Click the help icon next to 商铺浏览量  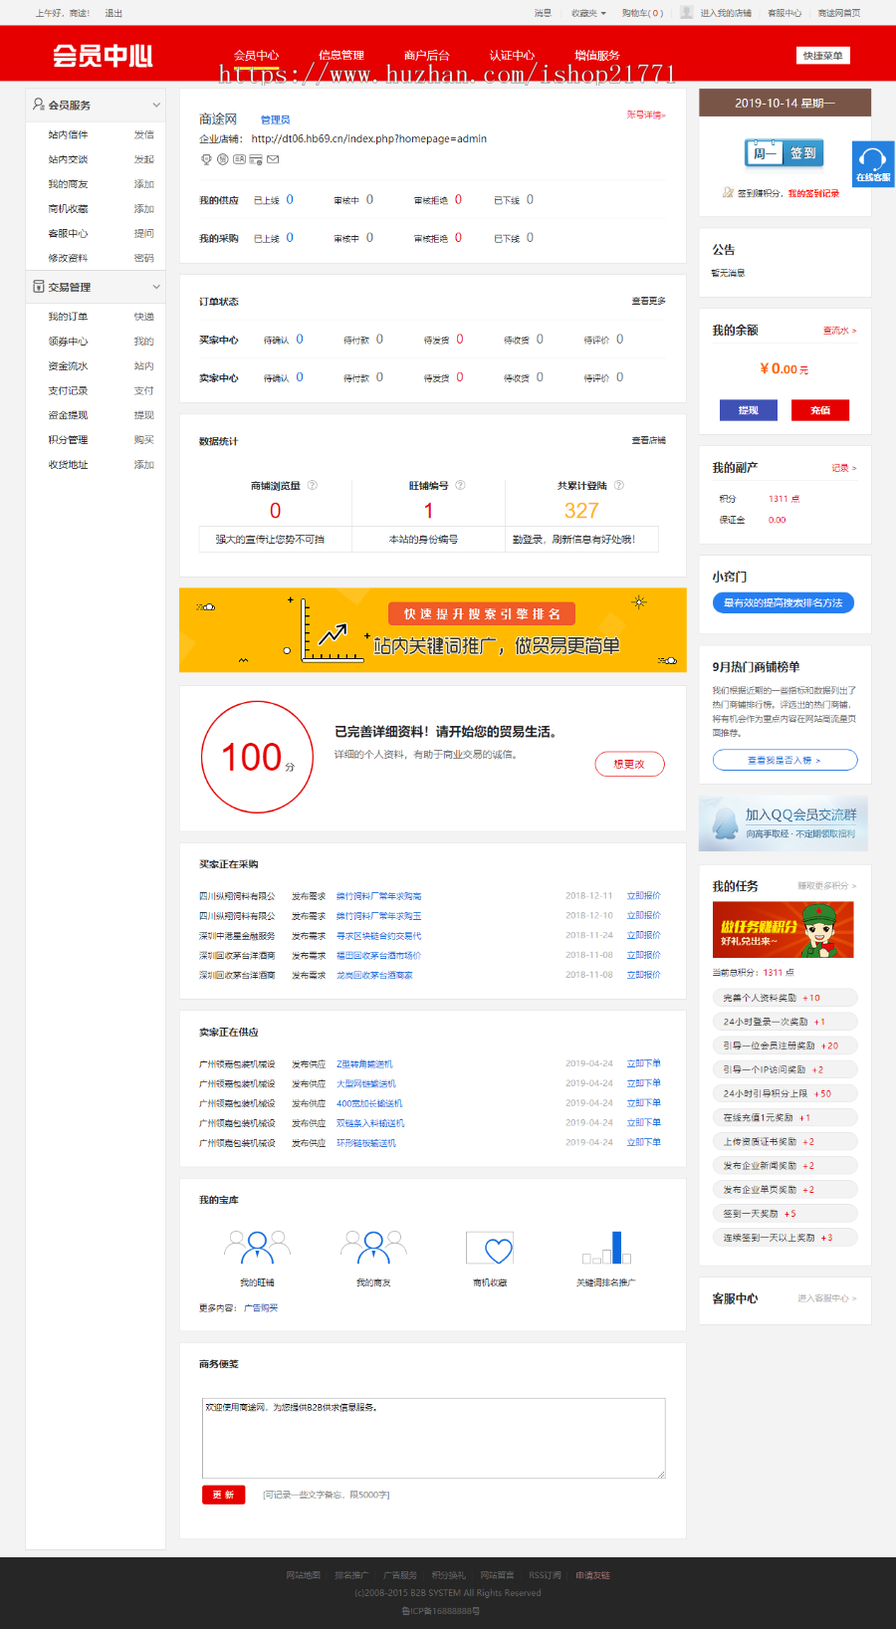[313, 486]
